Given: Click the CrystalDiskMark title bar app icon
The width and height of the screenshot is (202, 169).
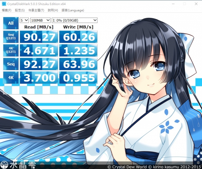Looking at the screenshot, I should coord(4,4).
